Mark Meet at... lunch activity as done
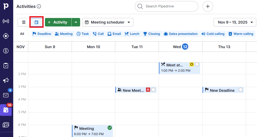This screenshot has width=257, height=137. [197, 64]
